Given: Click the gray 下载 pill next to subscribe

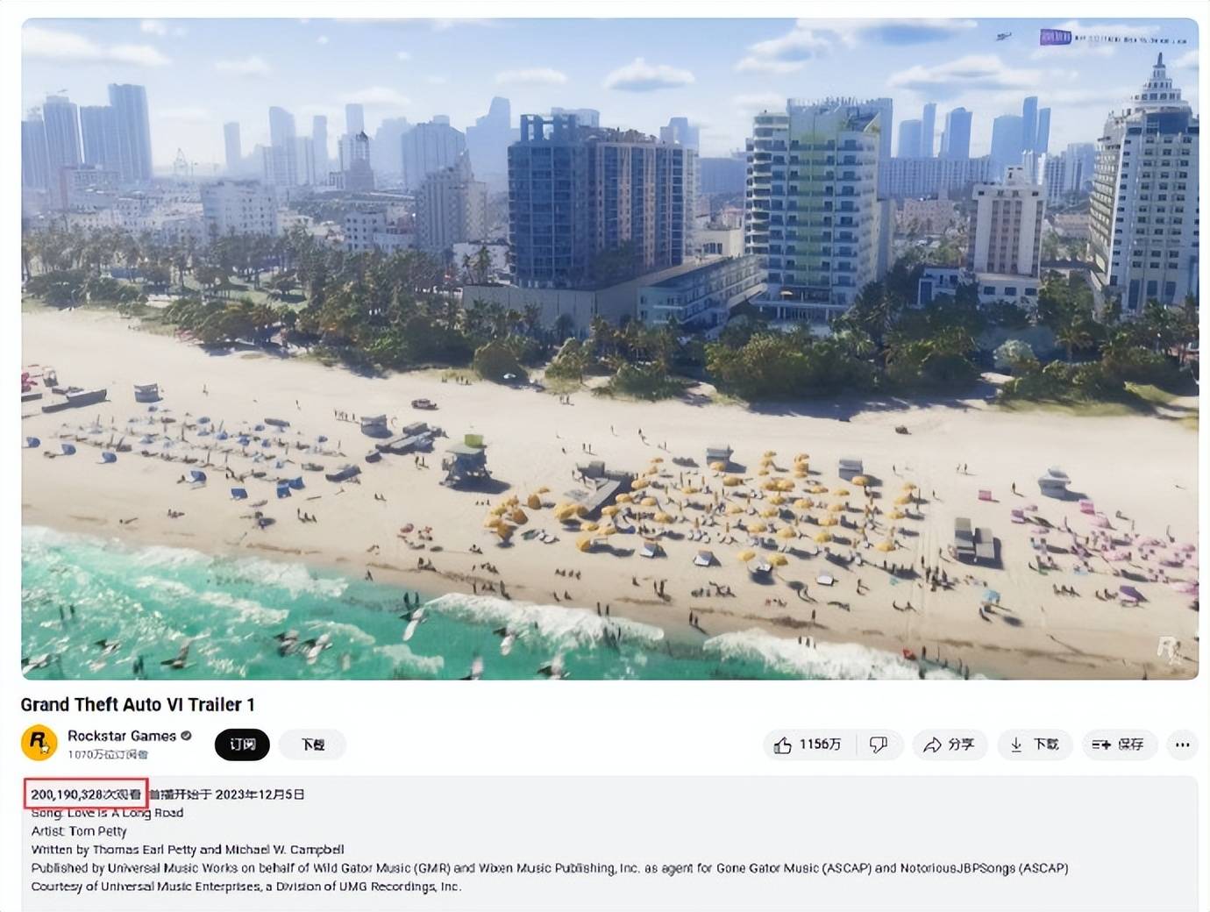Looking at the screenshot, I should (313, 745).
